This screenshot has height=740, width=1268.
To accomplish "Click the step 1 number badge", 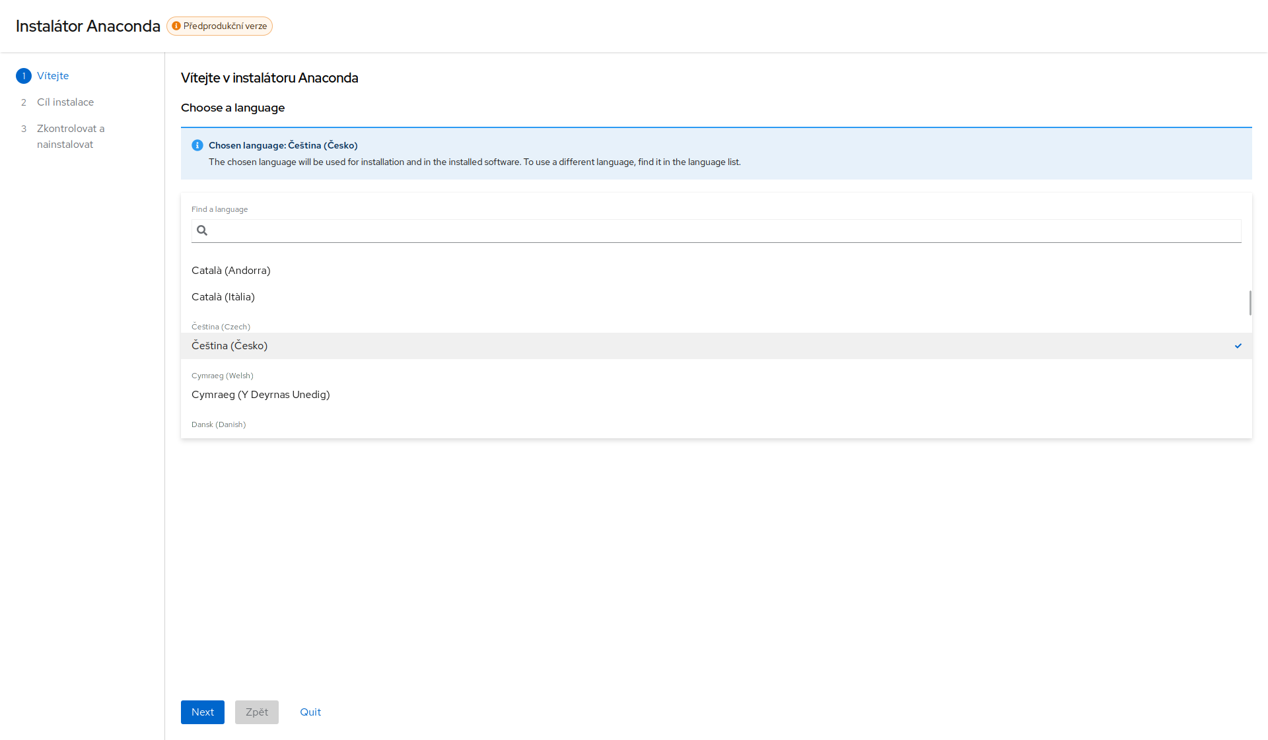I will tap(24, 76).
